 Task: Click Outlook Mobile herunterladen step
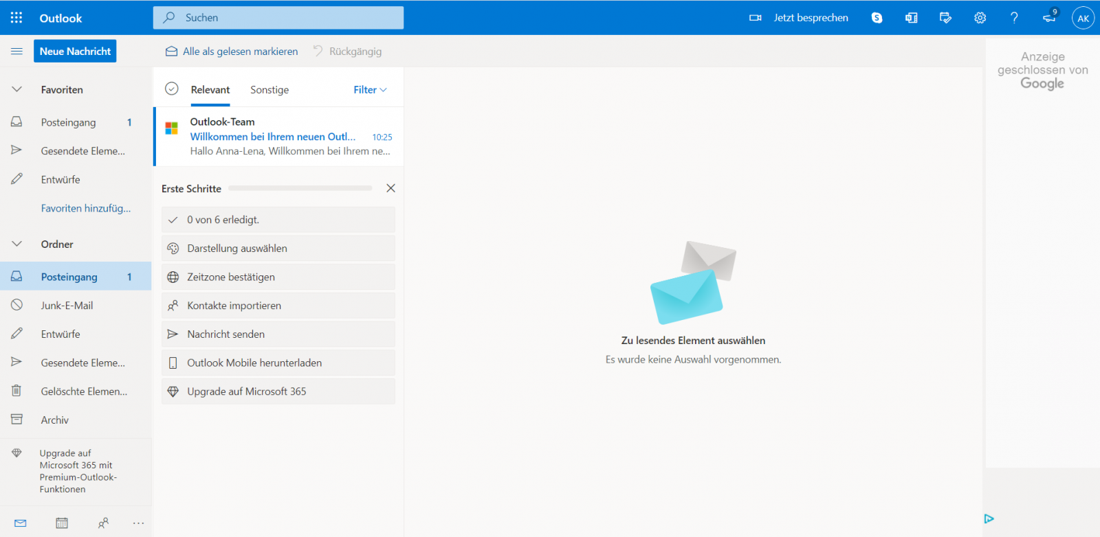[x=278, y=363]
